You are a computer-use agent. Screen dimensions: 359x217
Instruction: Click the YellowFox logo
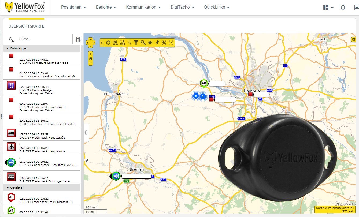pos(25,7)
